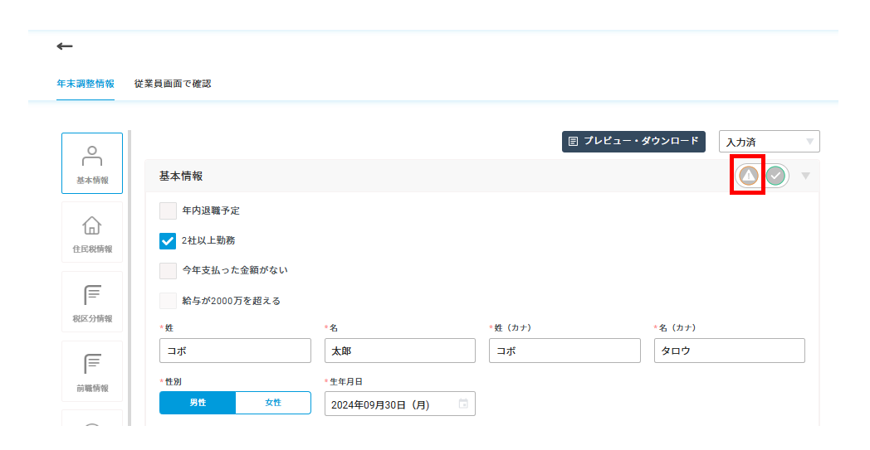Open the 税区分情報 sidebar section
This screenshot has width=870, height=450.
point(92,302)
